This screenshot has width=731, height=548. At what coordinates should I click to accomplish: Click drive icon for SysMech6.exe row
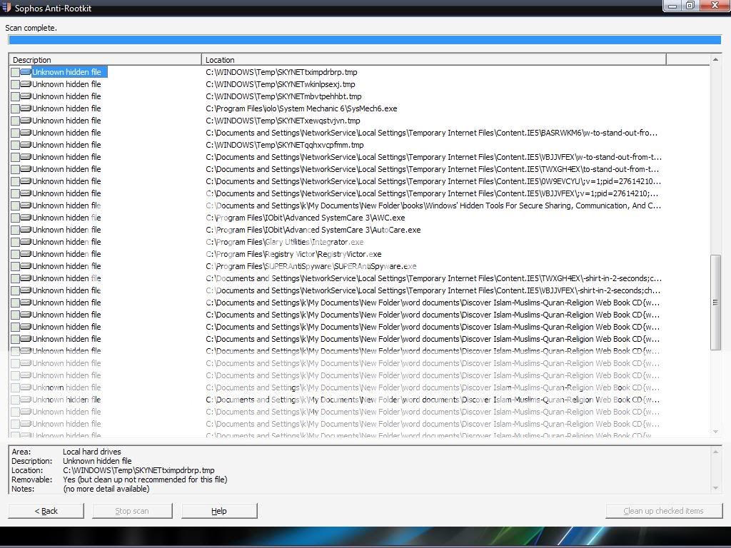26,108
